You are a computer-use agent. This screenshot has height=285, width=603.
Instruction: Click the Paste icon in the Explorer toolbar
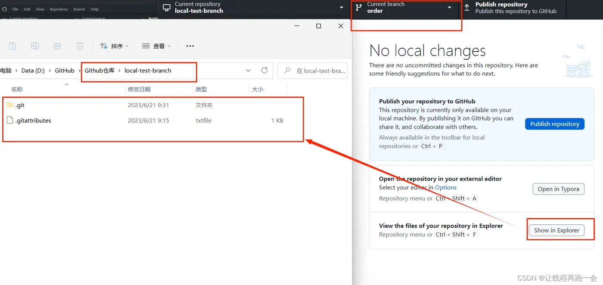click(x=12, y=46)
